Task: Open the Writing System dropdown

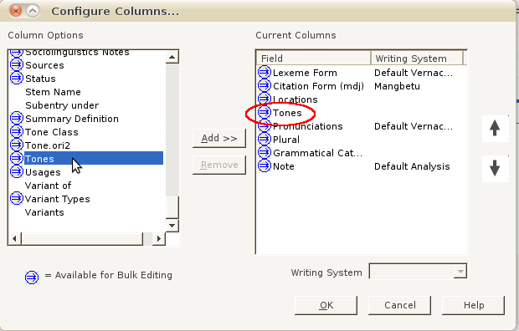Action: [460, 272]
